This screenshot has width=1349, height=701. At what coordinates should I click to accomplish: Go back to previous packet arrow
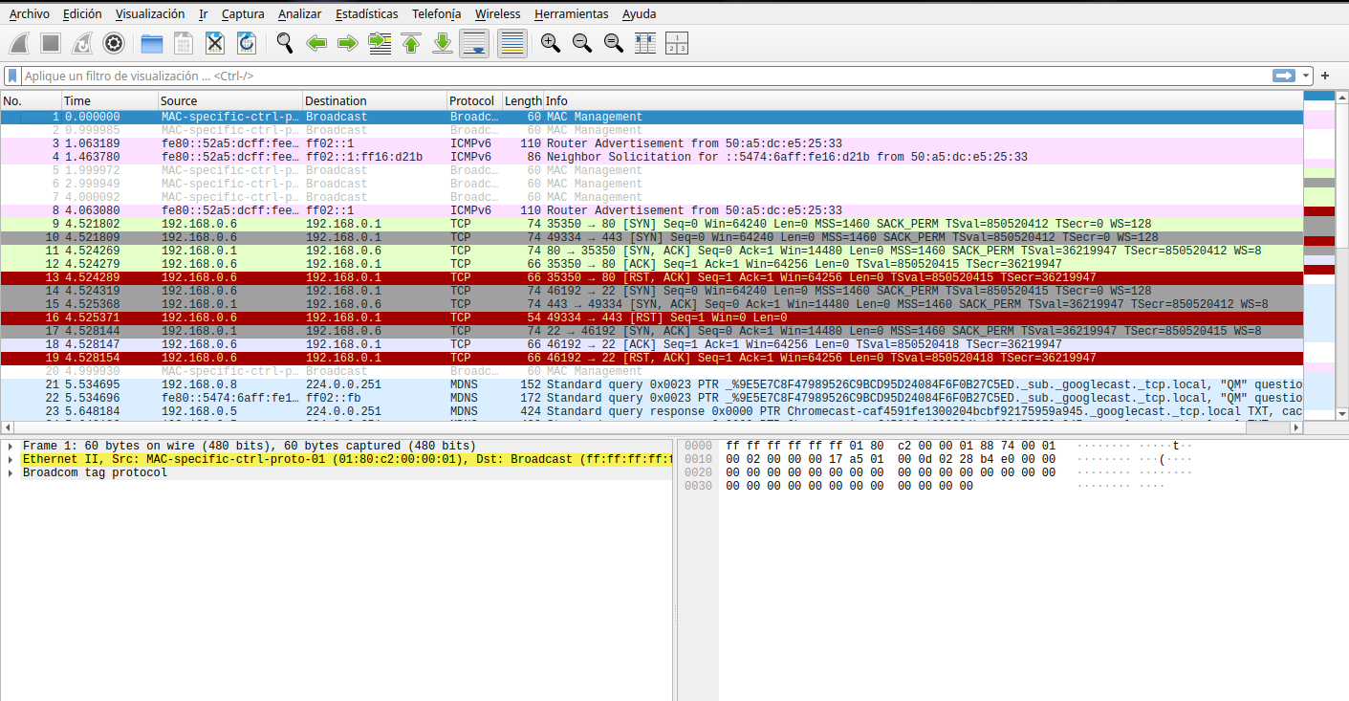316,43
